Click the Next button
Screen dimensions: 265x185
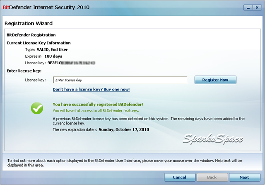coord(244,177)
